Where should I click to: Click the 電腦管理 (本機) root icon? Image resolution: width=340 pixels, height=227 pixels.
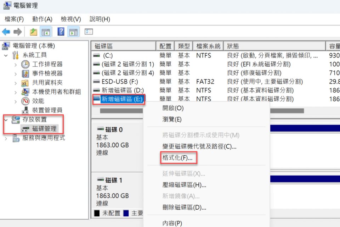[6, 46]
